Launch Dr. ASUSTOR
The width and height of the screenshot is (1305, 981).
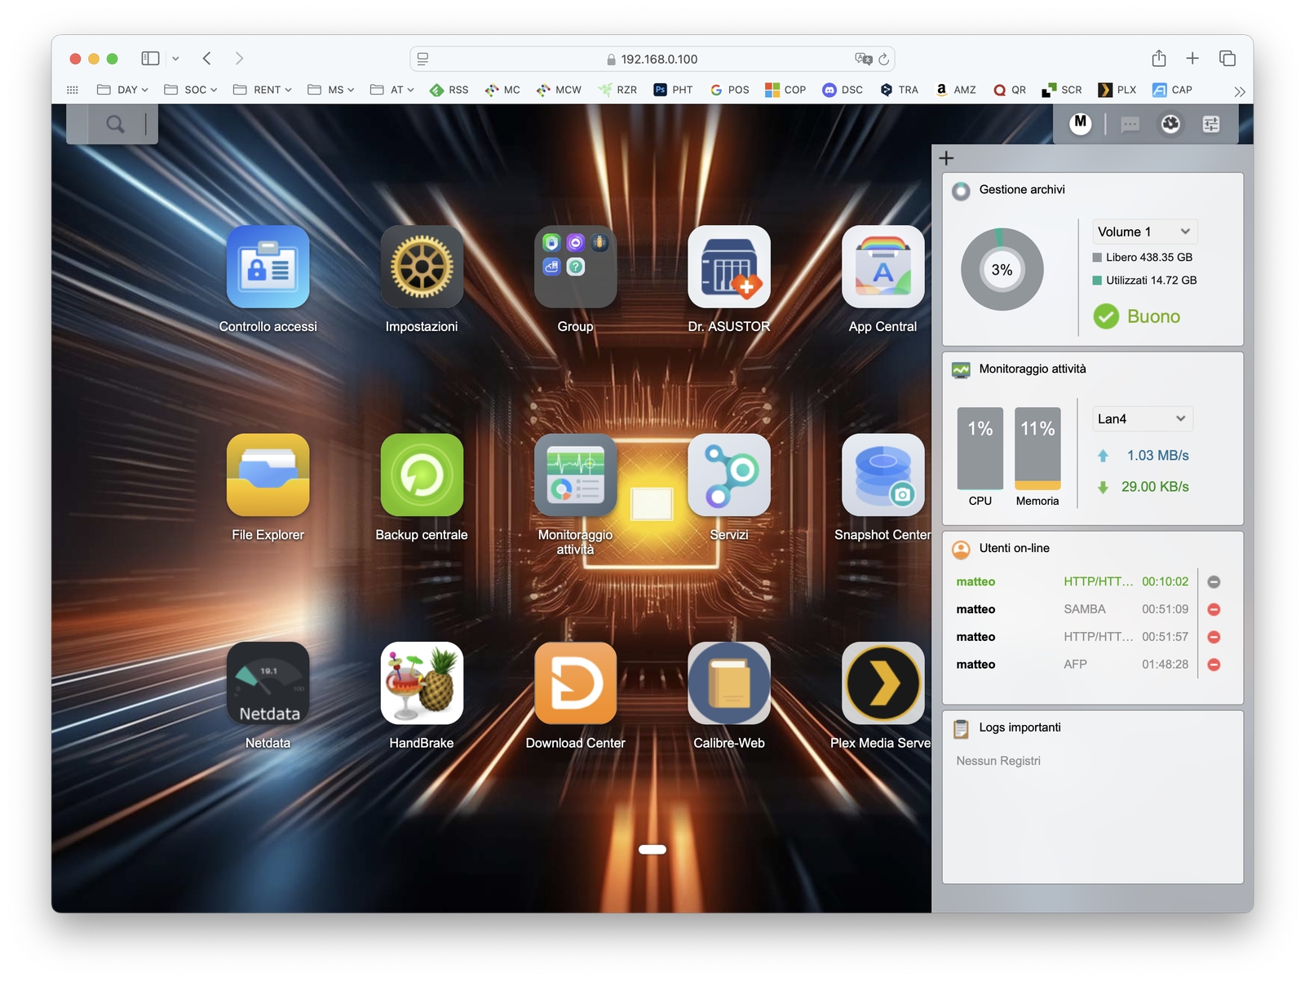pyautogui.click(x=729, y=267)
